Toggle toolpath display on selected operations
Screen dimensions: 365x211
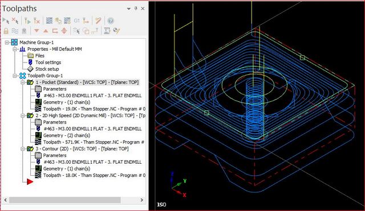(x=15, y=31)
